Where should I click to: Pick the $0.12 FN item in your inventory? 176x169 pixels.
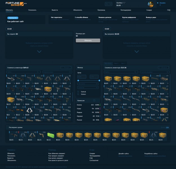point(20,111)
